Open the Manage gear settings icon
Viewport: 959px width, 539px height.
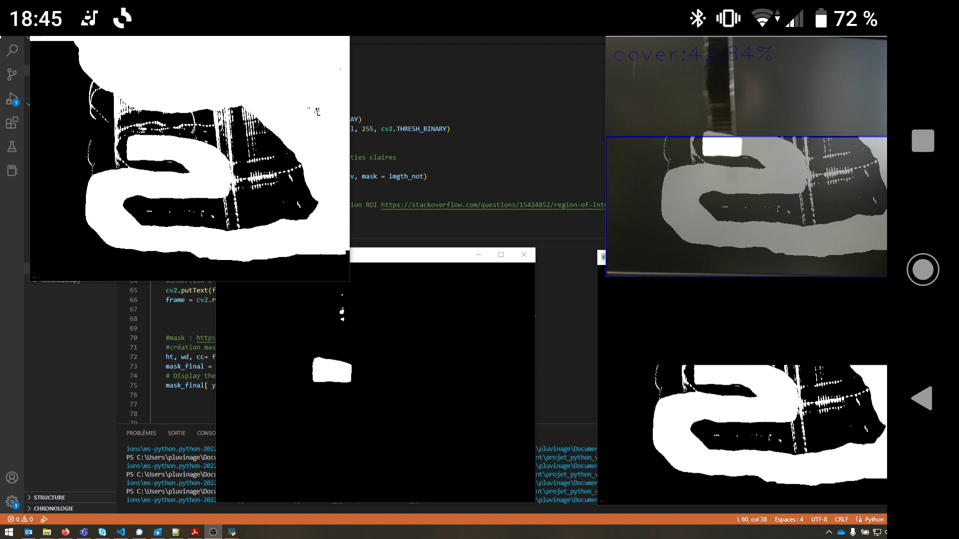[x=12, y=501]
